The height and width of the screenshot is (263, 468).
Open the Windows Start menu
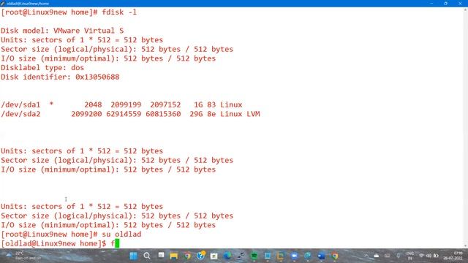[133, 256]
